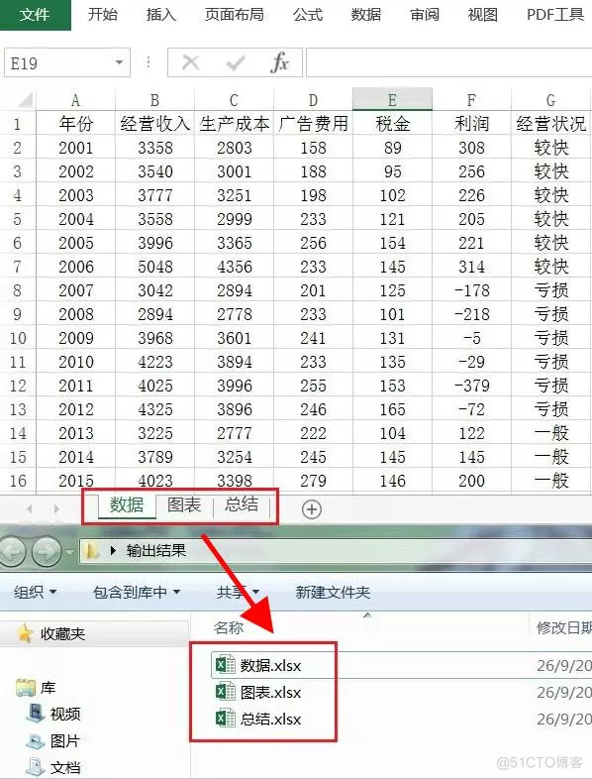Open the 页面布局 ribbon tab

click(x=235, y=15)
